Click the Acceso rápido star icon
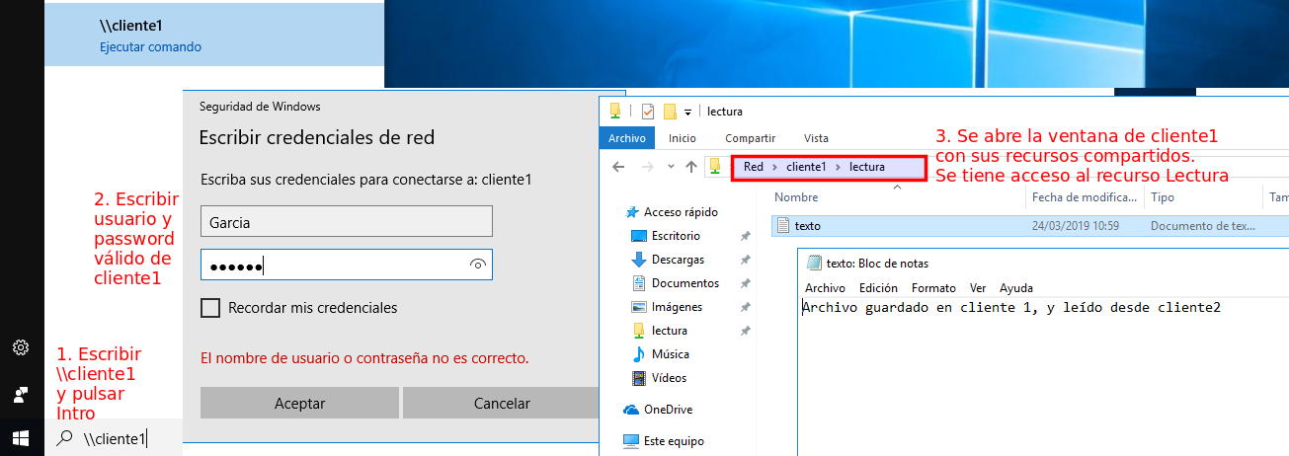The width and height of the screenshot is (1289, 456). point(632,212)
